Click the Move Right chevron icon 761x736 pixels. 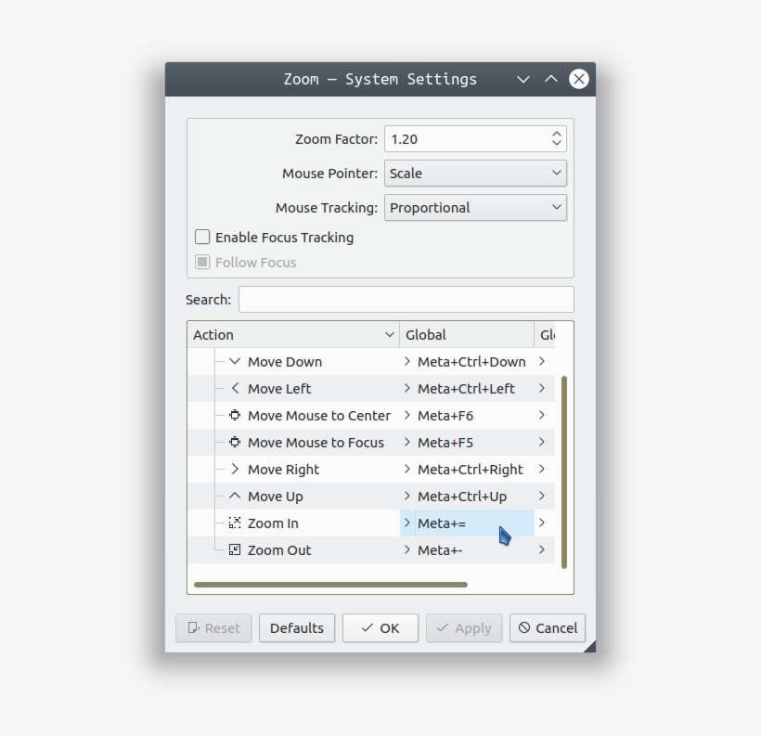(235, 470)
